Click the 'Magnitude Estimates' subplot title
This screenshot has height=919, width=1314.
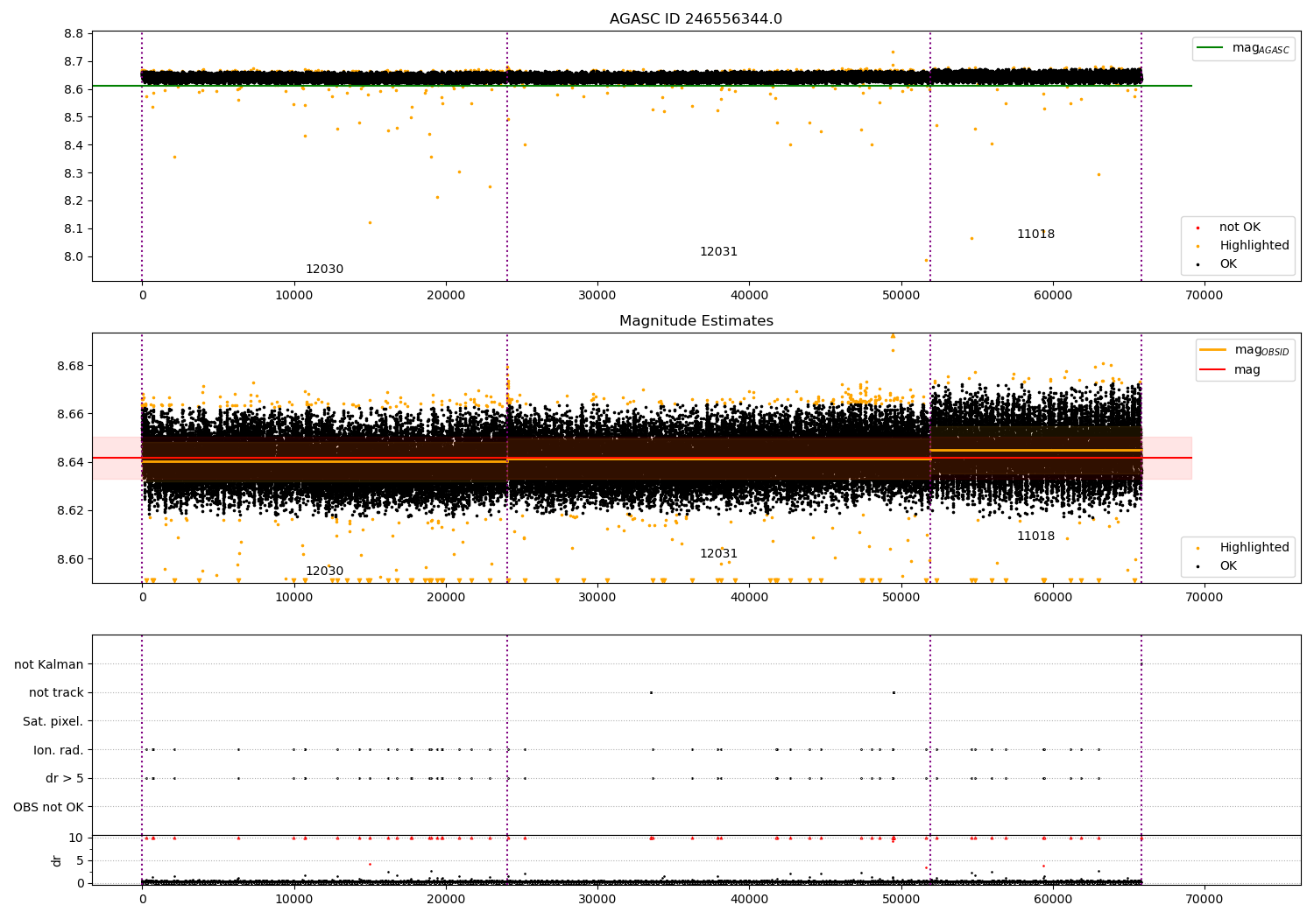696,321
